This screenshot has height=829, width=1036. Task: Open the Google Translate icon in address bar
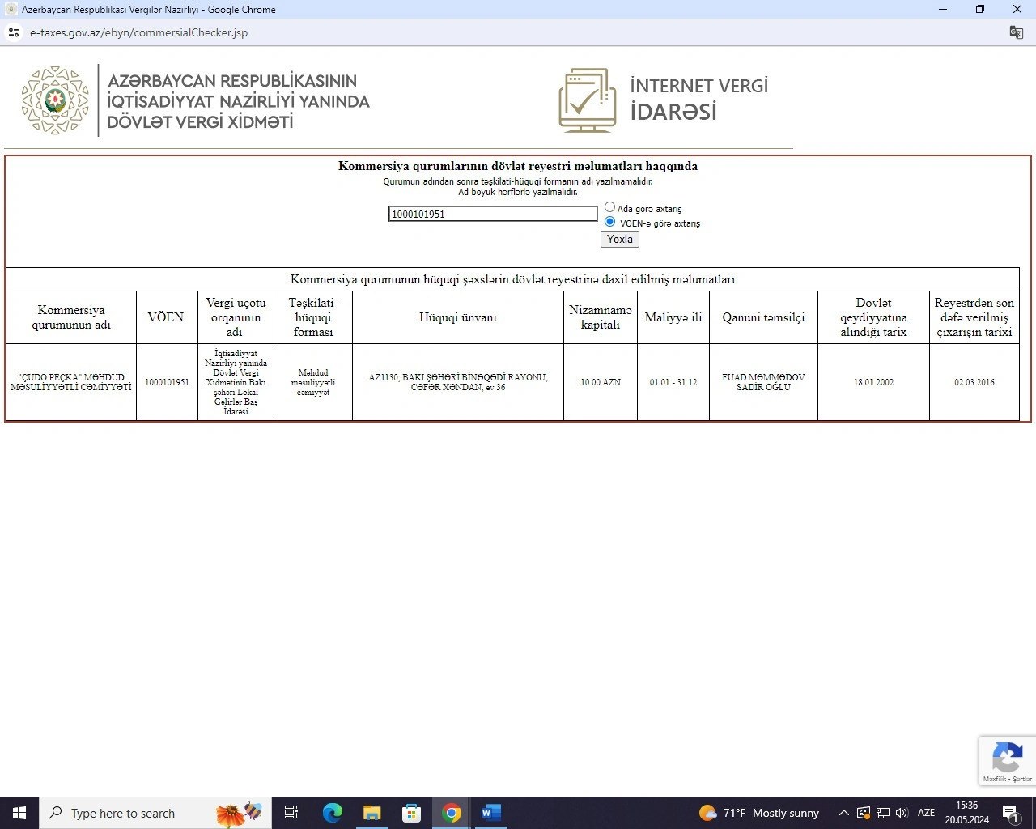(1017, 32)
